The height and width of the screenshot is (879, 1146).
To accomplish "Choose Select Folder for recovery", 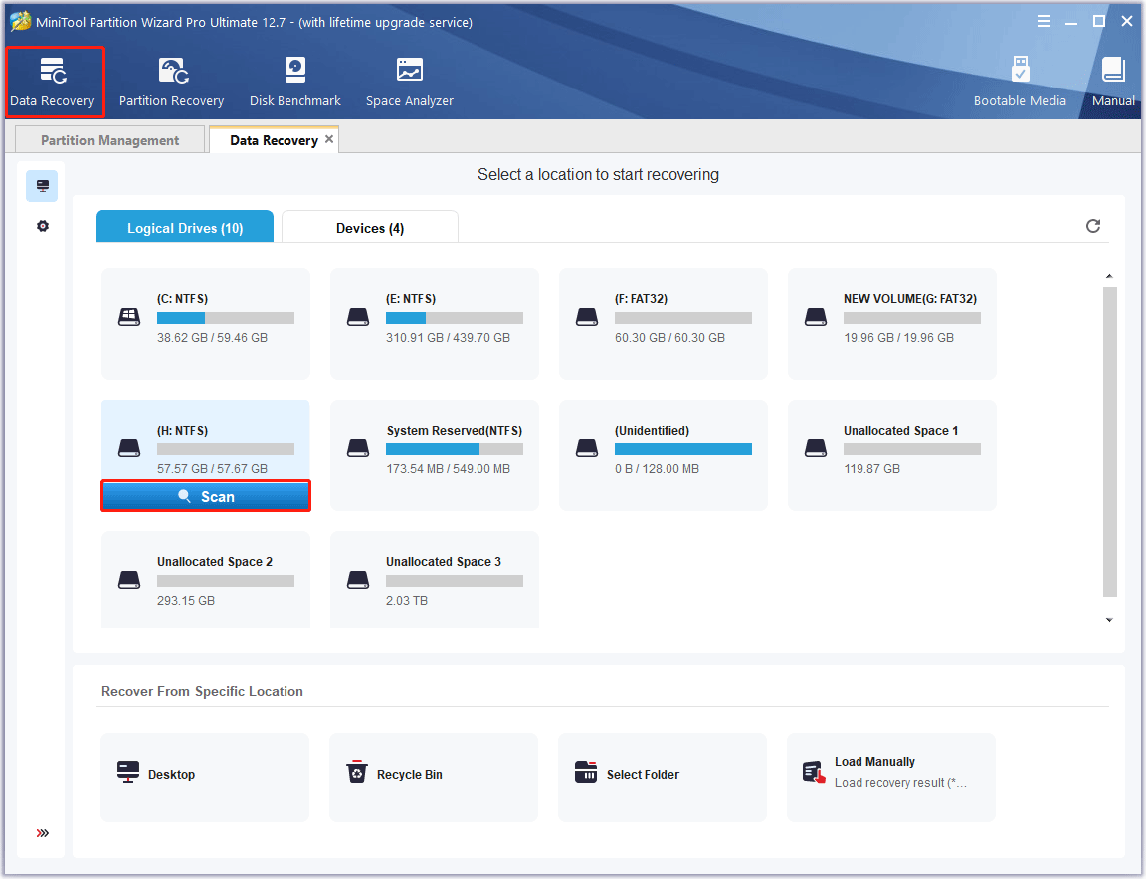I will (663, 777).
